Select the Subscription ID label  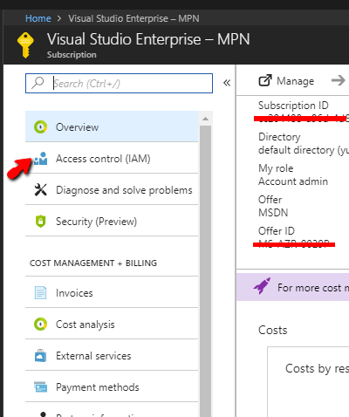click(293, 106)
